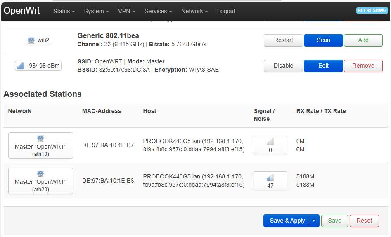Click MAC address DE:97:BA:10:1E:B6
Screen dimensions: 391x237
tap(108, 181)
